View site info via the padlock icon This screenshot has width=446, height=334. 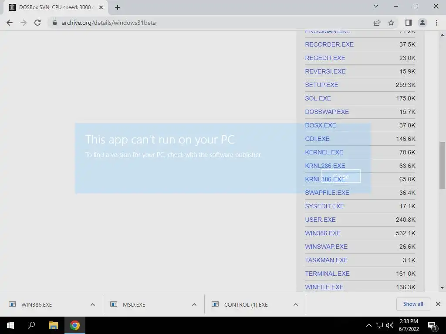click(x=55, y=23)
